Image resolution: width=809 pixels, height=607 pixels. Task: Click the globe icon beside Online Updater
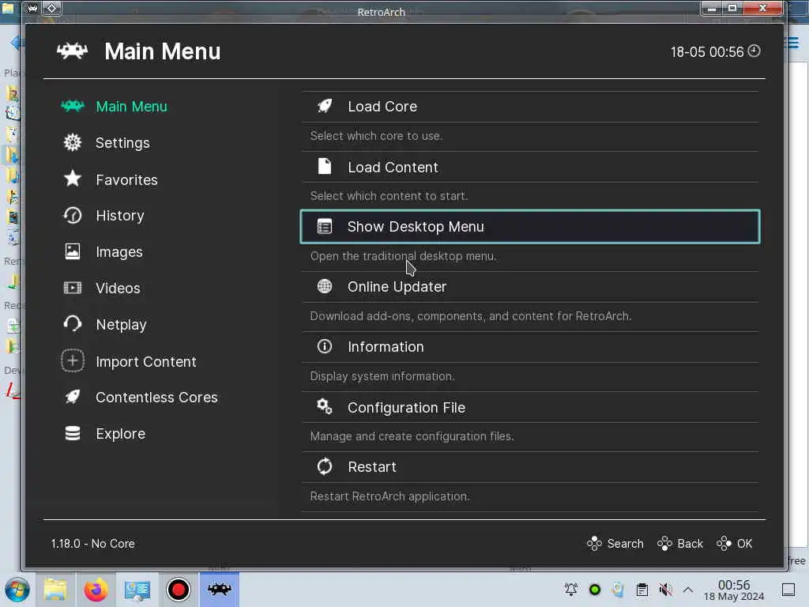[x=325, y=286]
